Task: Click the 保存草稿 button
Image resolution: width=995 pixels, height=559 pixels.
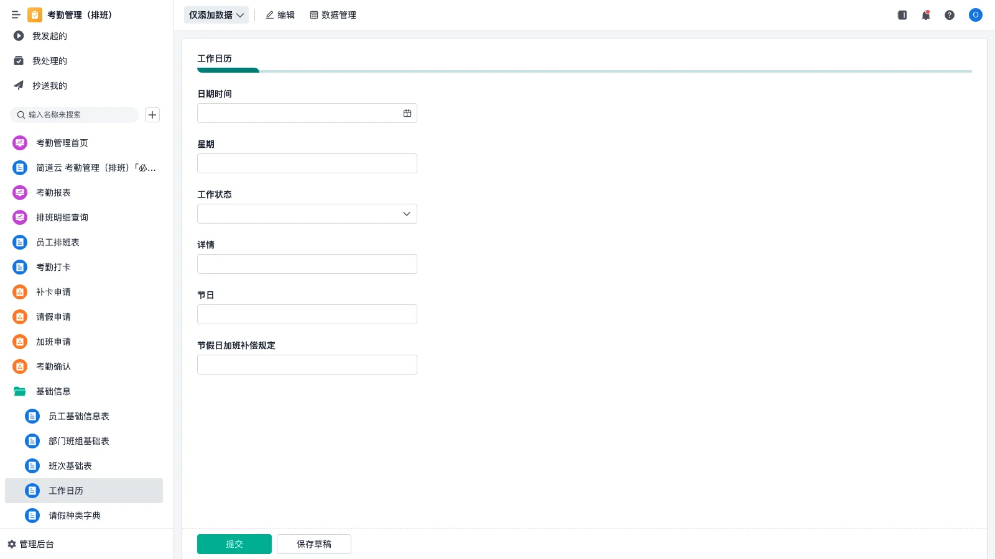Action: [313, 543]
